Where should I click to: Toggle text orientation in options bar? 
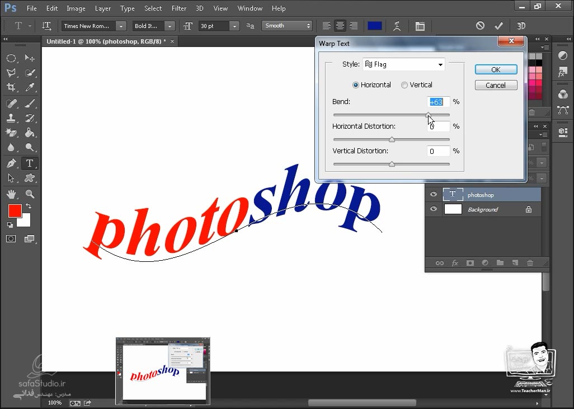[x=46, y=26]
